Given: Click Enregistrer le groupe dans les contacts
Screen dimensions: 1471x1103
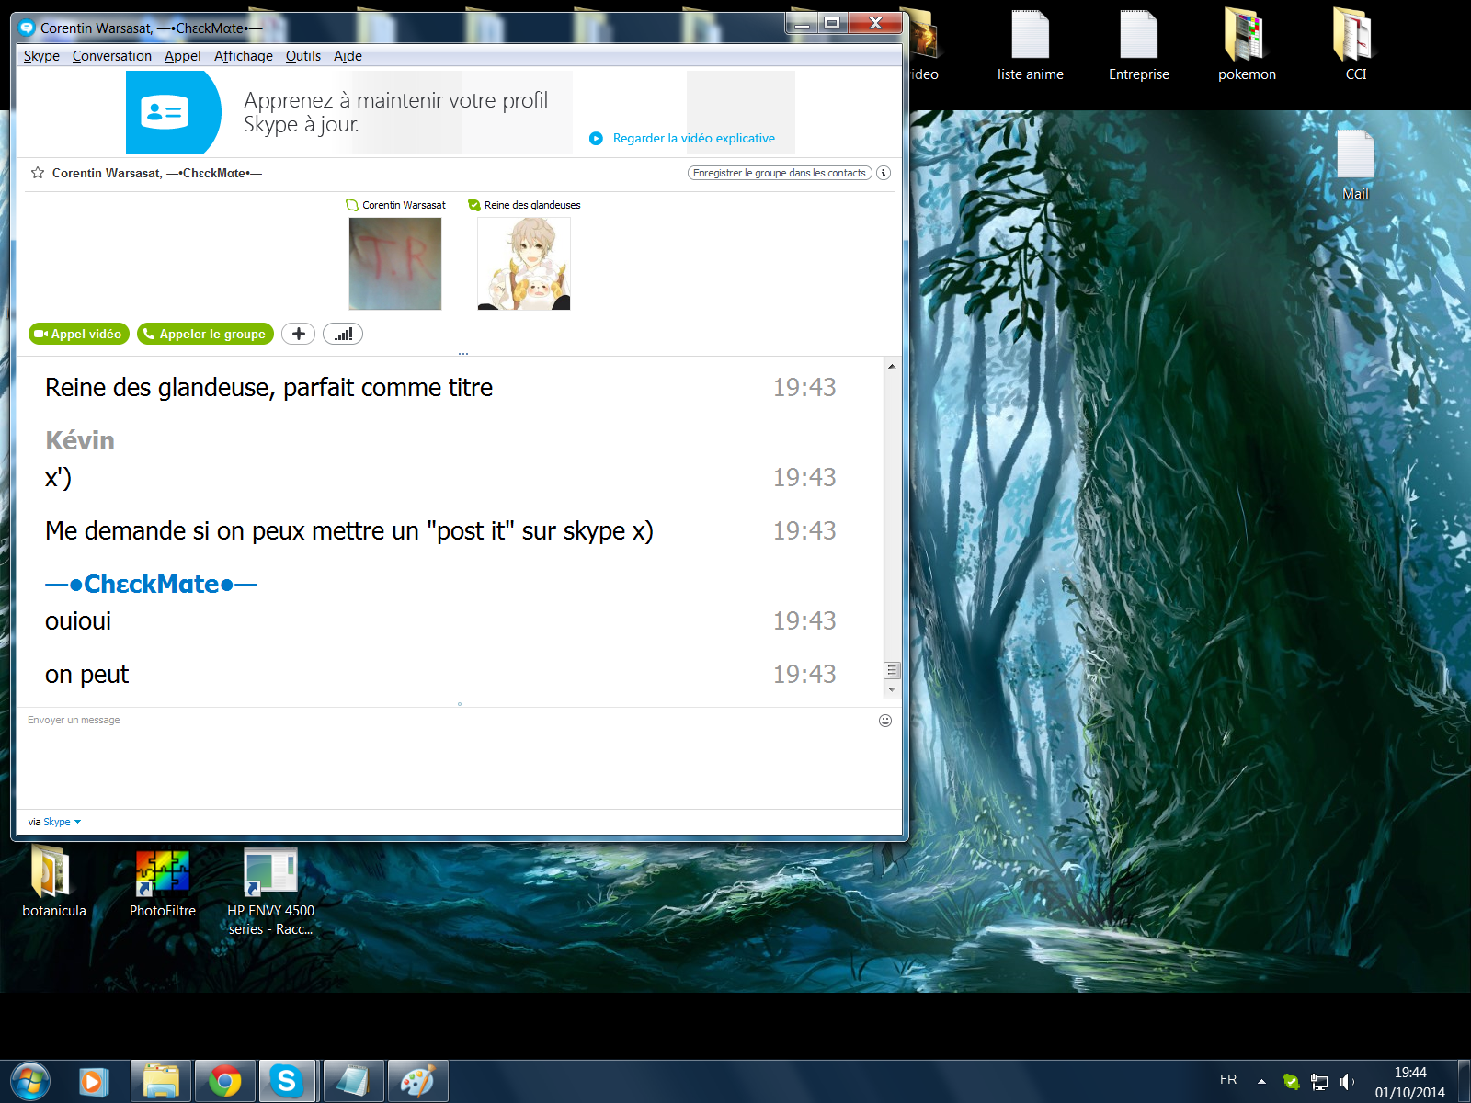Looking at the screenshot, I should coord(780,173).
